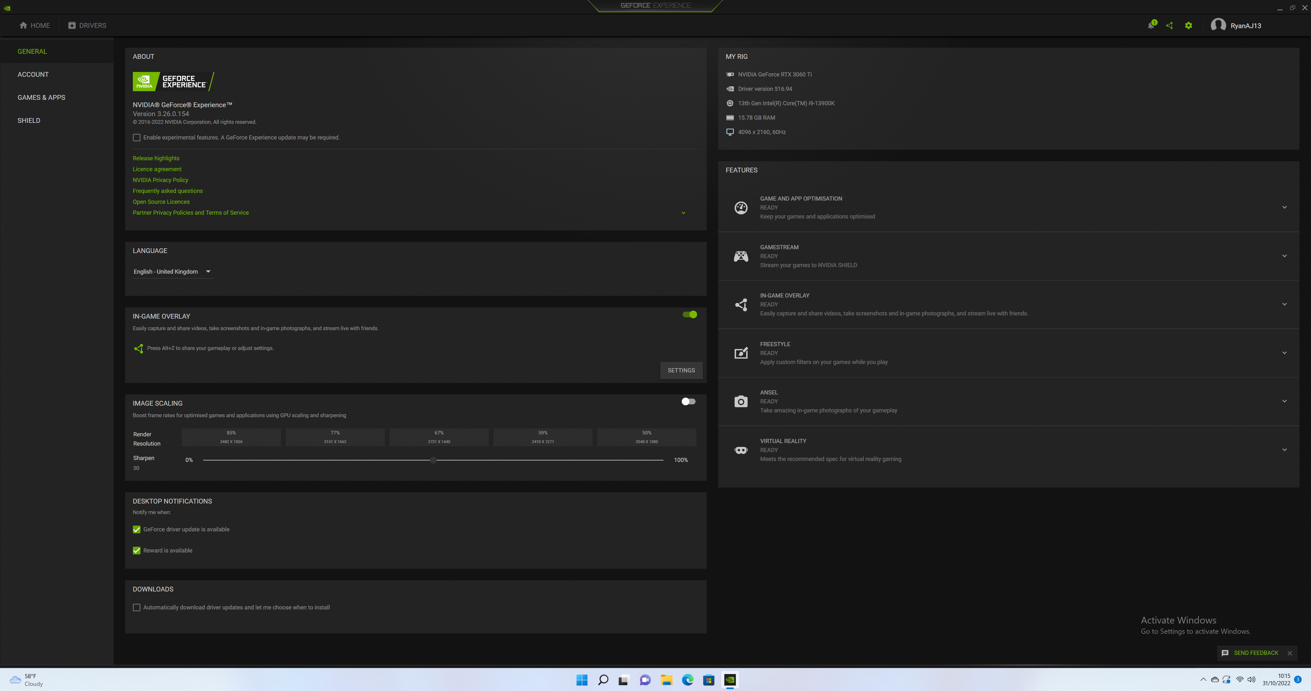Click the share overlay icon in header
This screenshot has width=1311, height=691.
pos(1170,26)
